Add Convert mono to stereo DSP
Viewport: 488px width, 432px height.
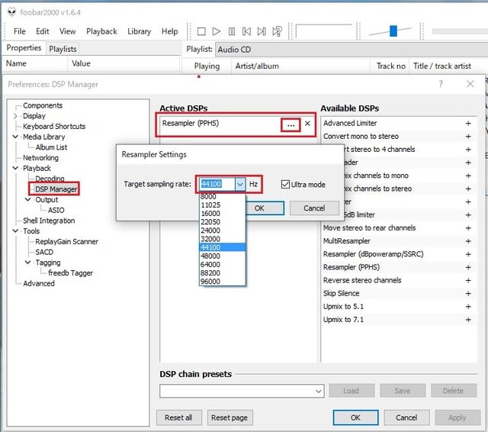468,137
